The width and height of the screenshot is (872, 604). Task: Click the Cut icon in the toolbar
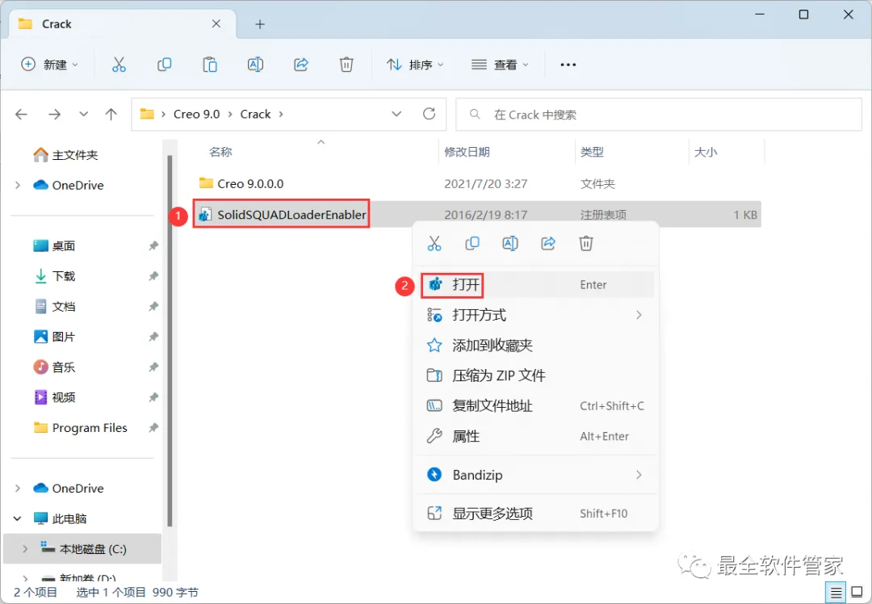coord(119,65)
